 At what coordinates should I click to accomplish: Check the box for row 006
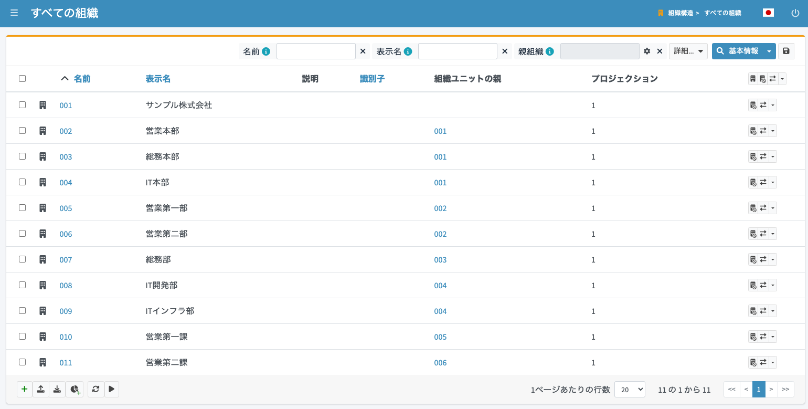(22, 233)
